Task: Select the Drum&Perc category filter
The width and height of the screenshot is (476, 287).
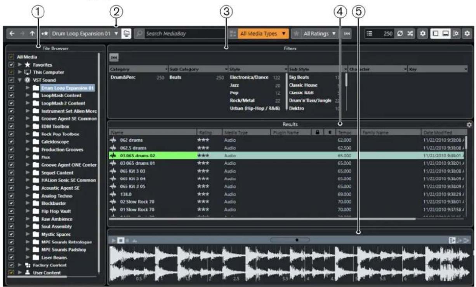Action: point(123,77)
